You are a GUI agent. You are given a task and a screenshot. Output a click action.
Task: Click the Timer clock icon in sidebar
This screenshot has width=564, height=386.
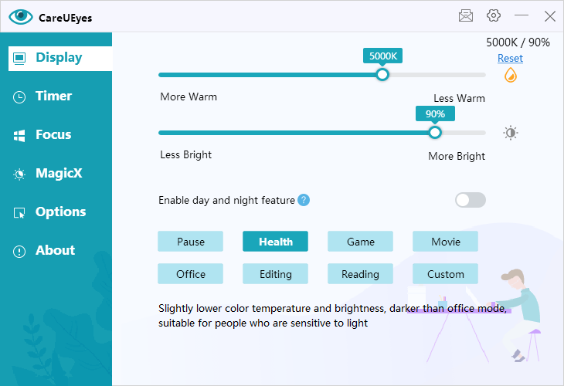19,97
